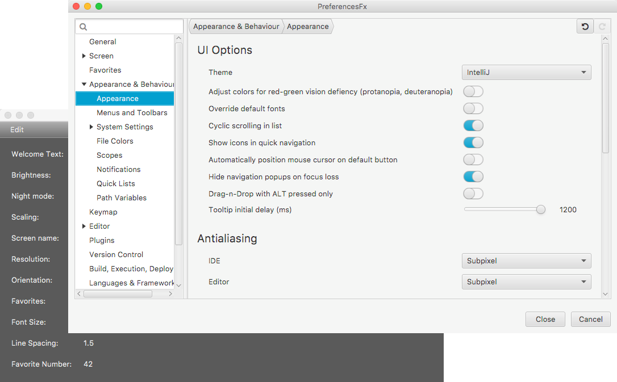Expand the Editor tree item
Viewport: 617px width, 382px height.
84,226
